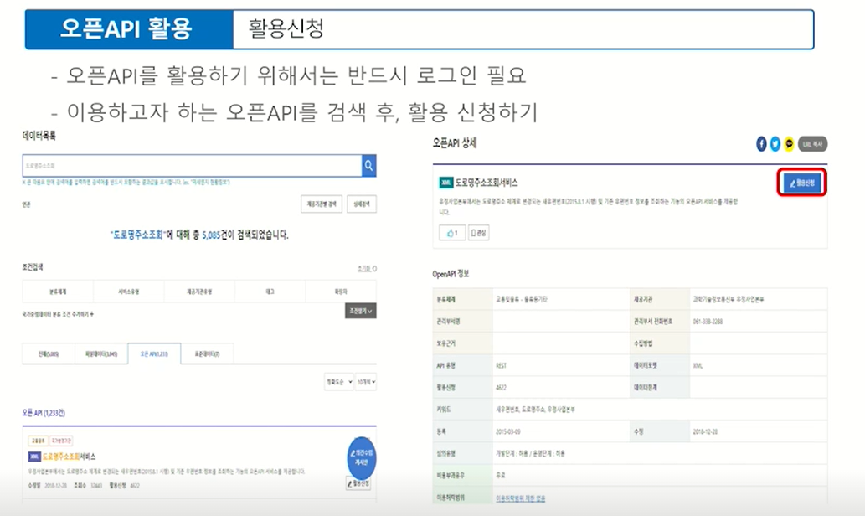865x516 pixels.
Task: Click the 국가행정기관 tag in the result
Action: pos(61,441)
